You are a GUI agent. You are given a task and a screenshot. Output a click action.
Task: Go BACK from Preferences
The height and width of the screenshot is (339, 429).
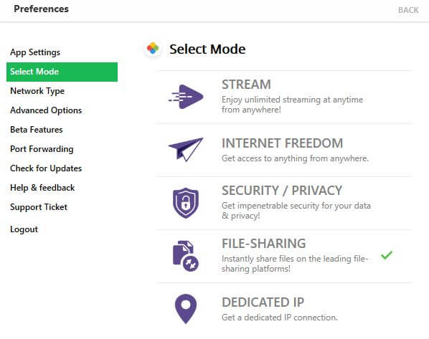point(408,10)
